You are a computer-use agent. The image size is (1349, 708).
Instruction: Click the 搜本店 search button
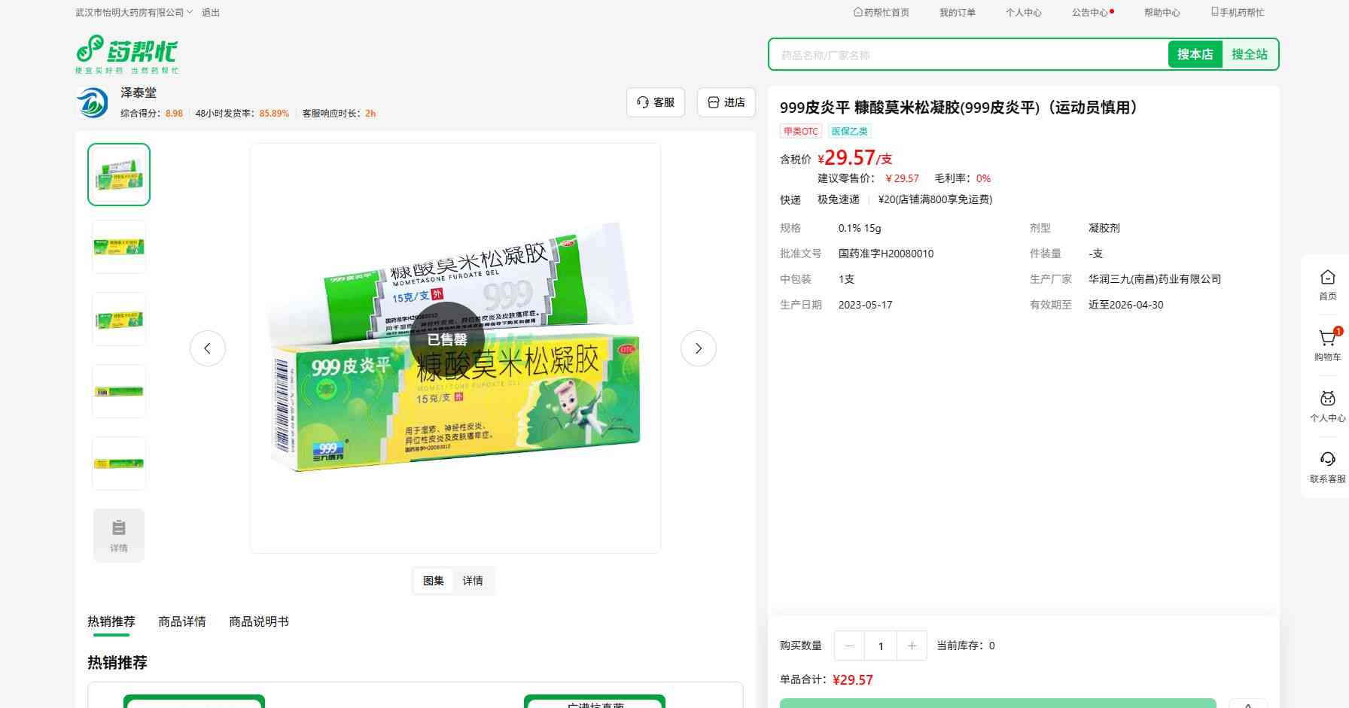[x=1195, y=54]
